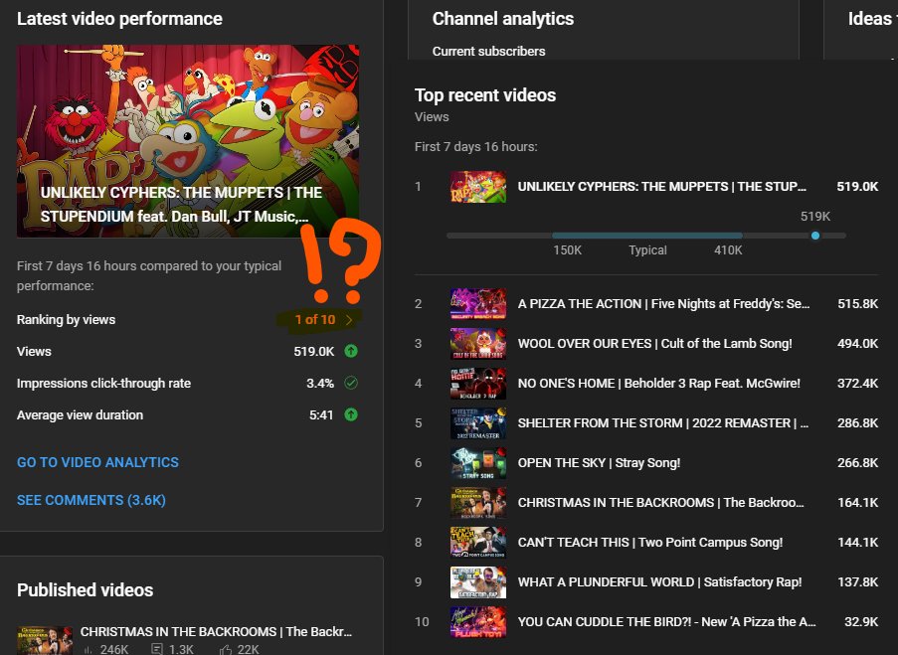
Task: Click thumbs-up likes icon next to 22K
Action: pos(225,649)
